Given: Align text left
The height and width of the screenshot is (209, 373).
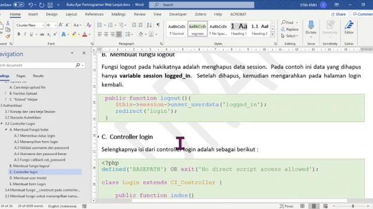Looking at the screenshot, I should tap(100, 34).
